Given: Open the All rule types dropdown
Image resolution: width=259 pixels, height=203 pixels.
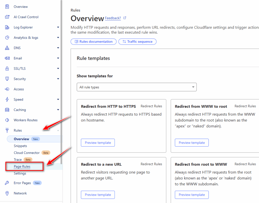Looking at the screenshot, I should point(137,87).
